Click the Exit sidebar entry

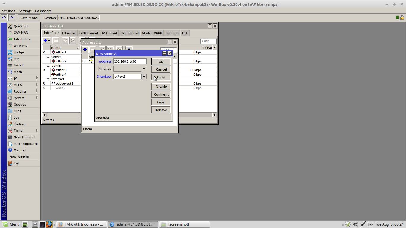point(16,163)
